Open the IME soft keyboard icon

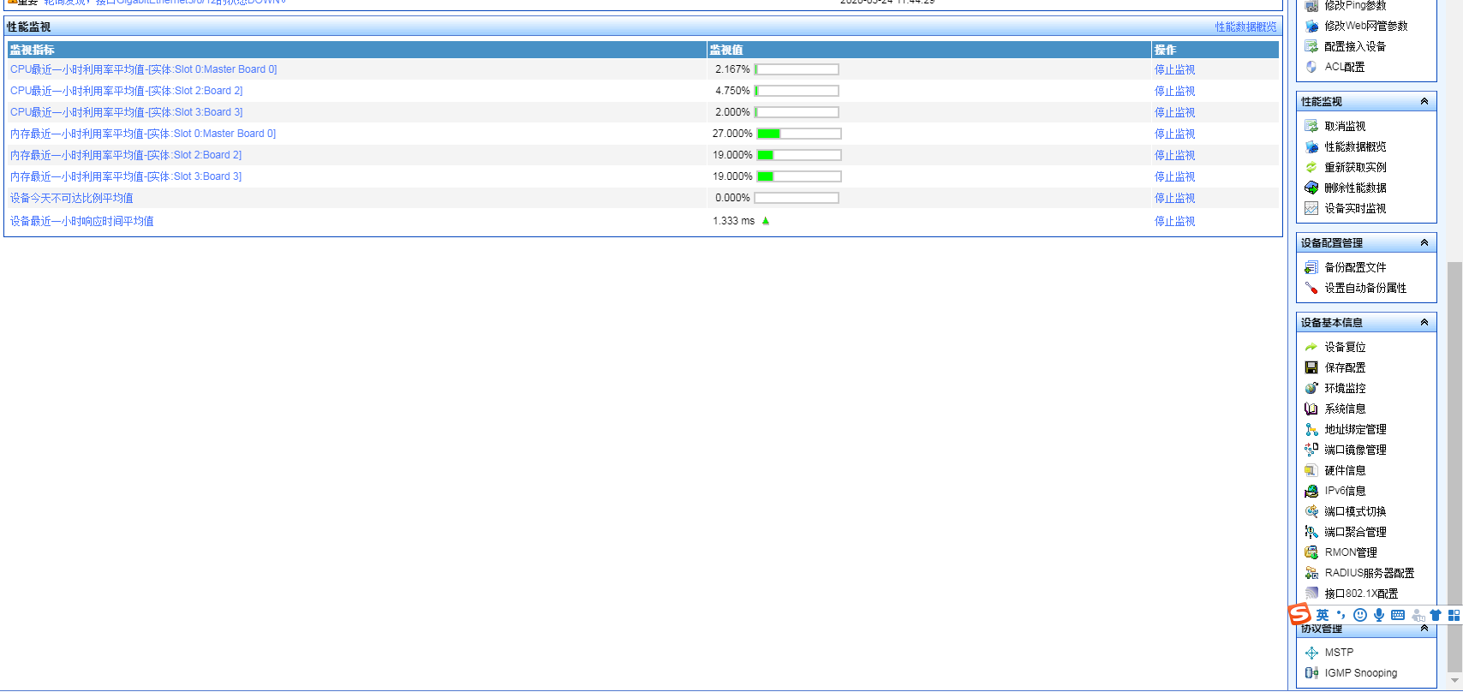click(1398, 615)
